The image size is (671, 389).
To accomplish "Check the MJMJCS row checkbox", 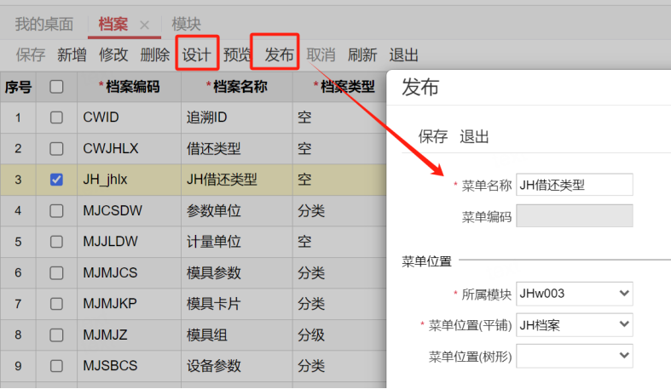I will (x=56, y=273).
